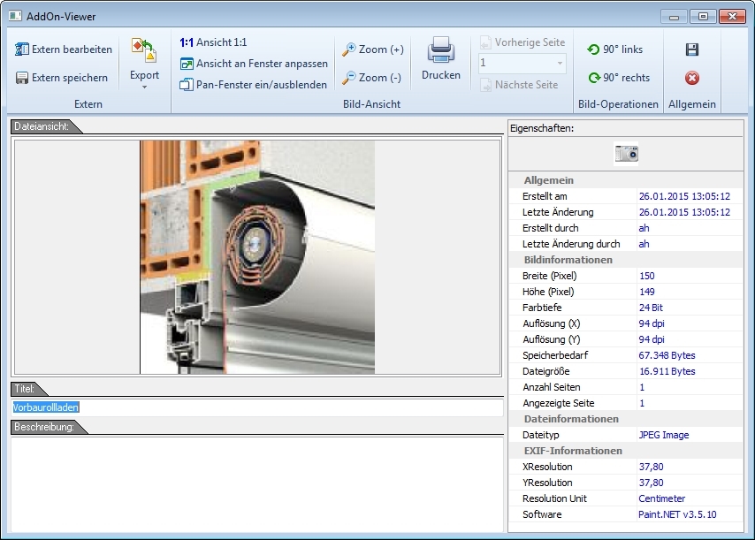Screen dimensions: 755x540
Task: Select the Erstellt am date value
Action: tap(684, 196)
